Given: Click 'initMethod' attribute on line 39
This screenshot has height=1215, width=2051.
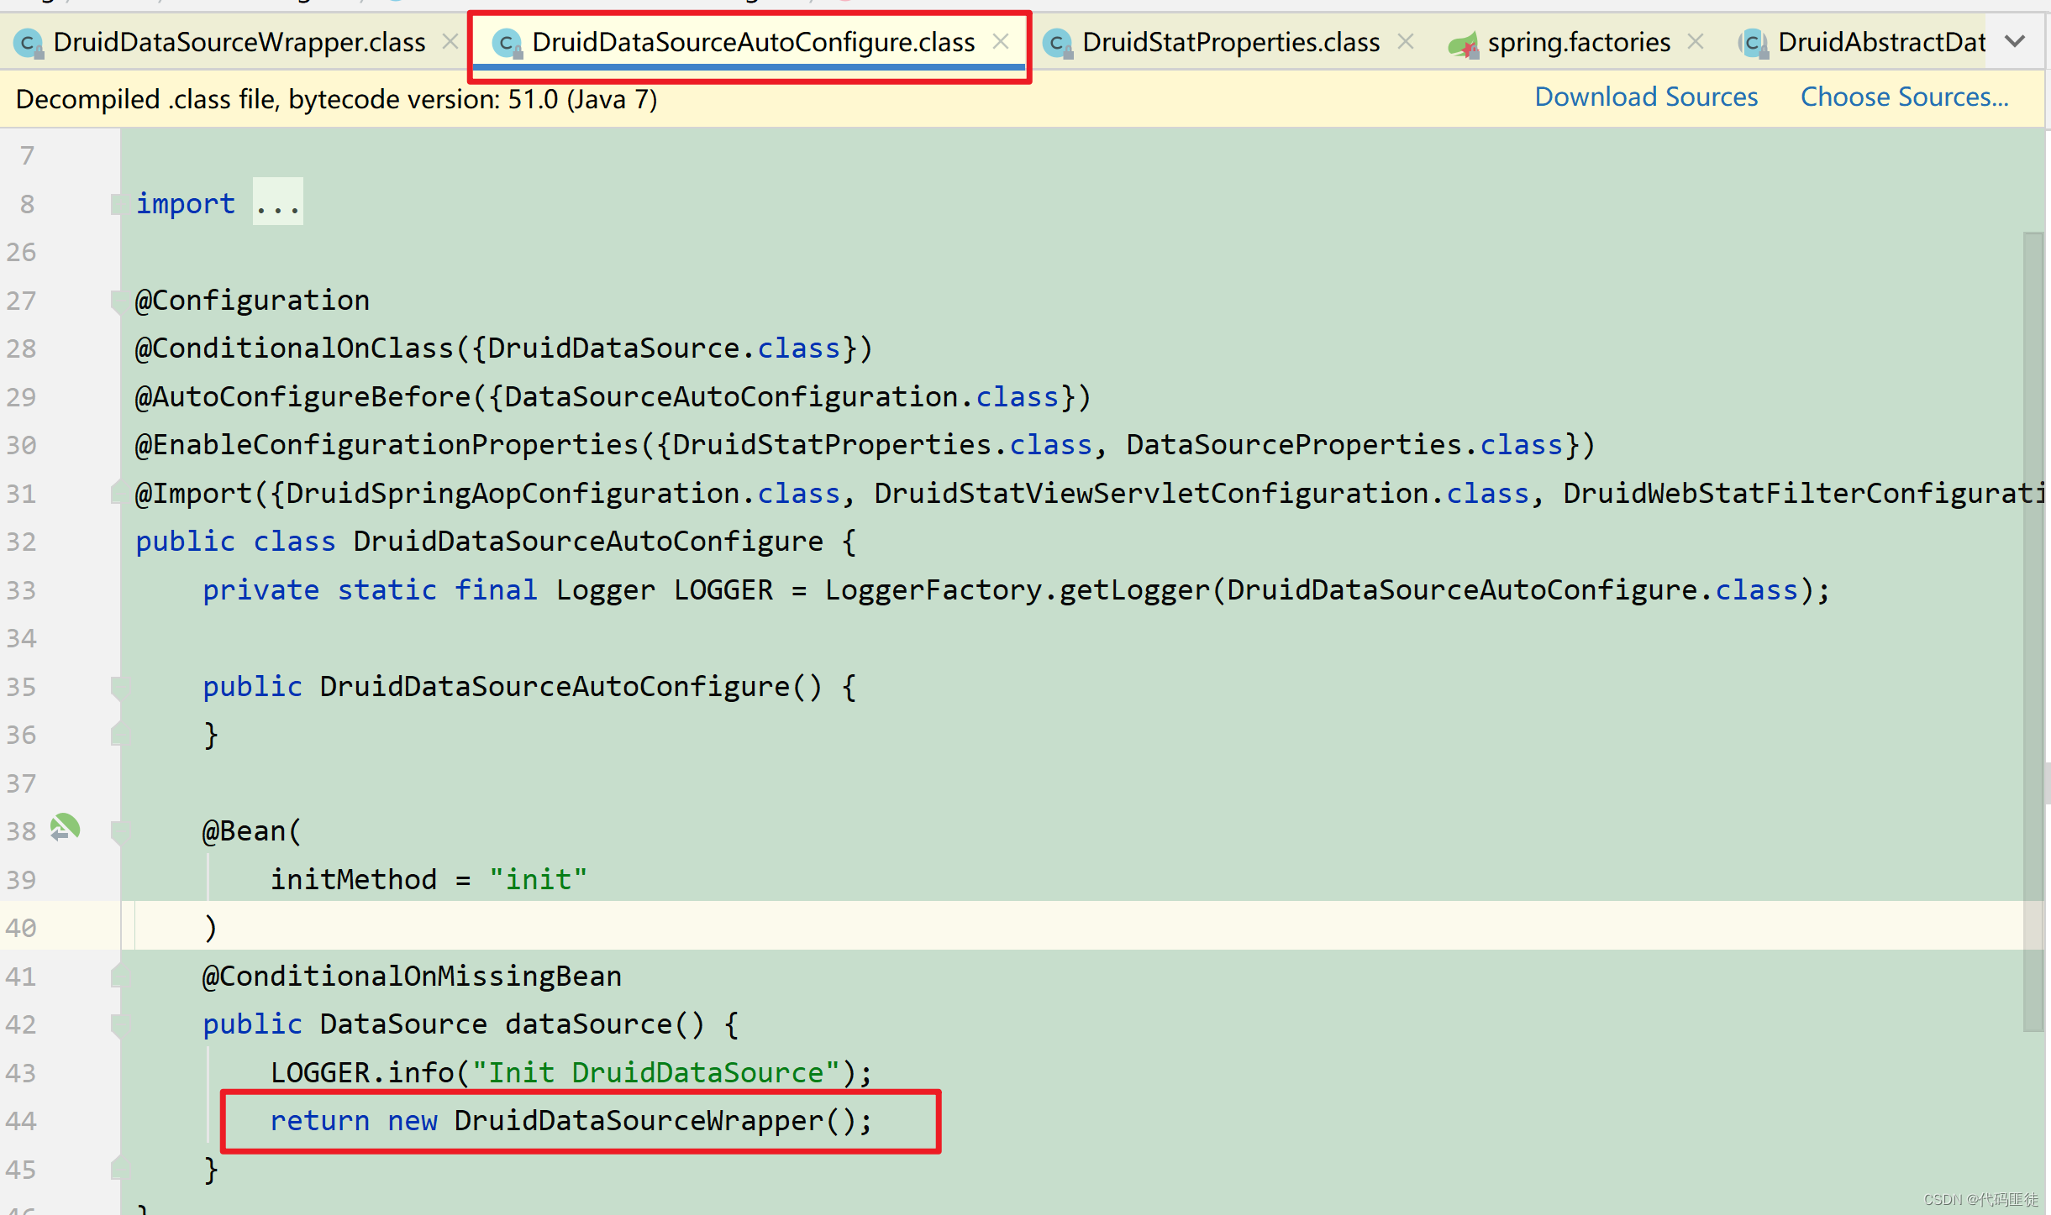Looking at the screenshot, I should point(353,880).
